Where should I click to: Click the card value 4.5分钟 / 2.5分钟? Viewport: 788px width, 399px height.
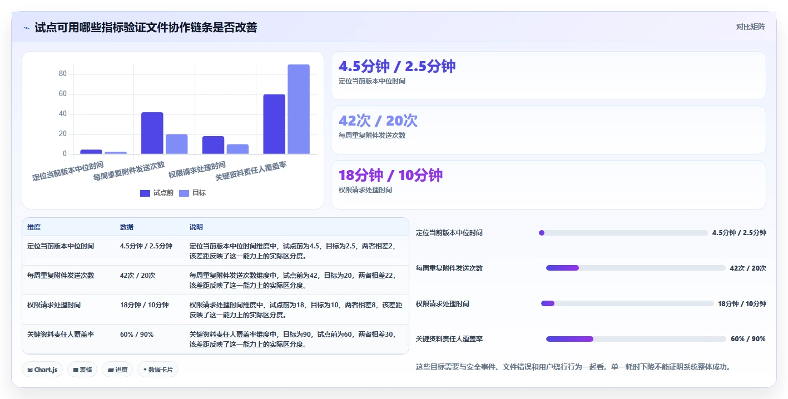[397, 66]
